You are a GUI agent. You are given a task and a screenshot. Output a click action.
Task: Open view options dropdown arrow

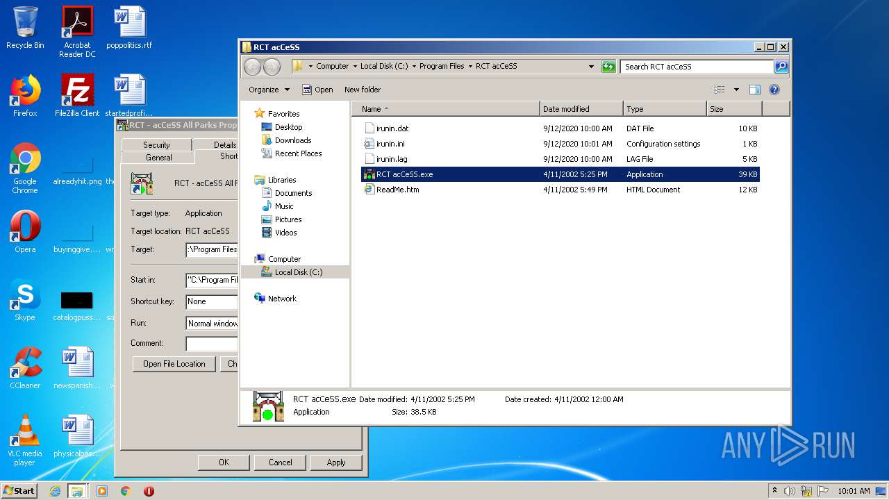pyautogui.click(x=736, y=90)
